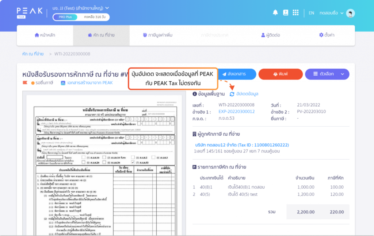Select the date 21/03/2022
374x236 pixels.
(x=308, y=105)
